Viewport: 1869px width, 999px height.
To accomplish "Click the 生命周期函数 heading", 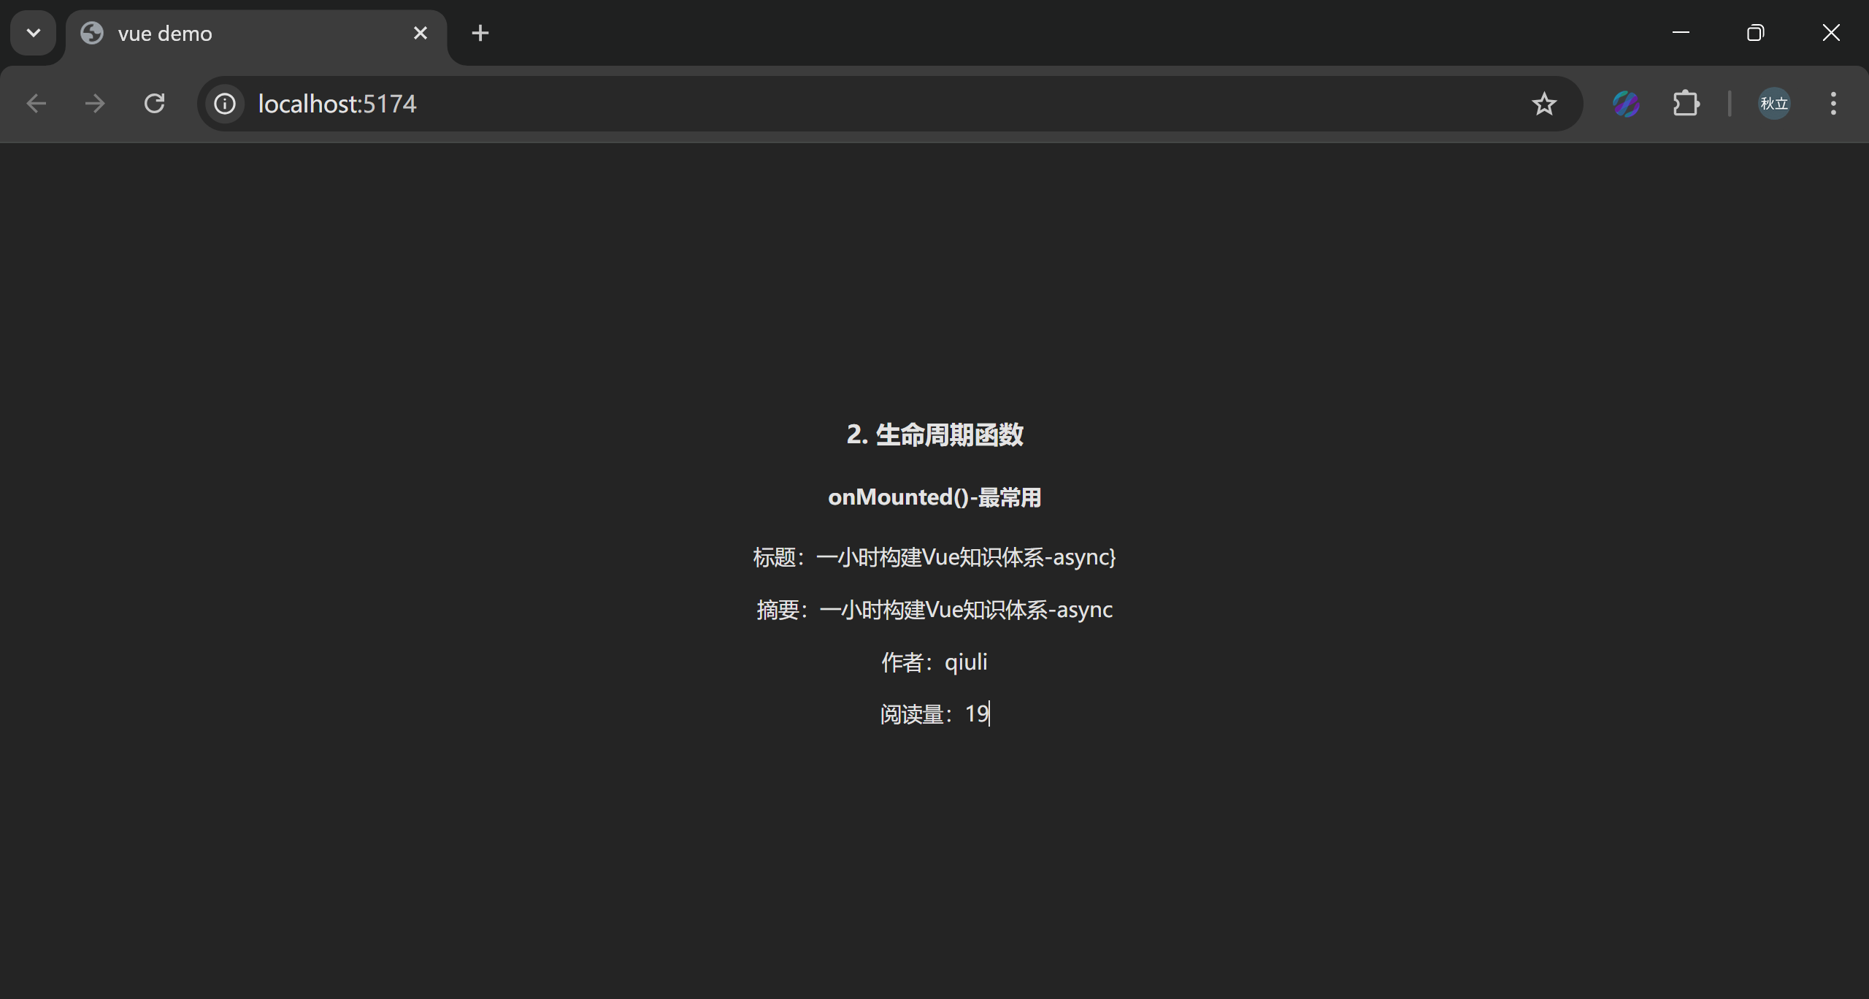I will [934, 435].
